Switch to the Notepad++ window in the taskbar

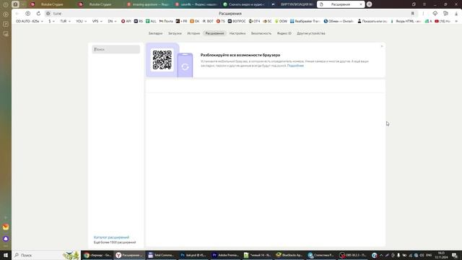click(257, 255)
